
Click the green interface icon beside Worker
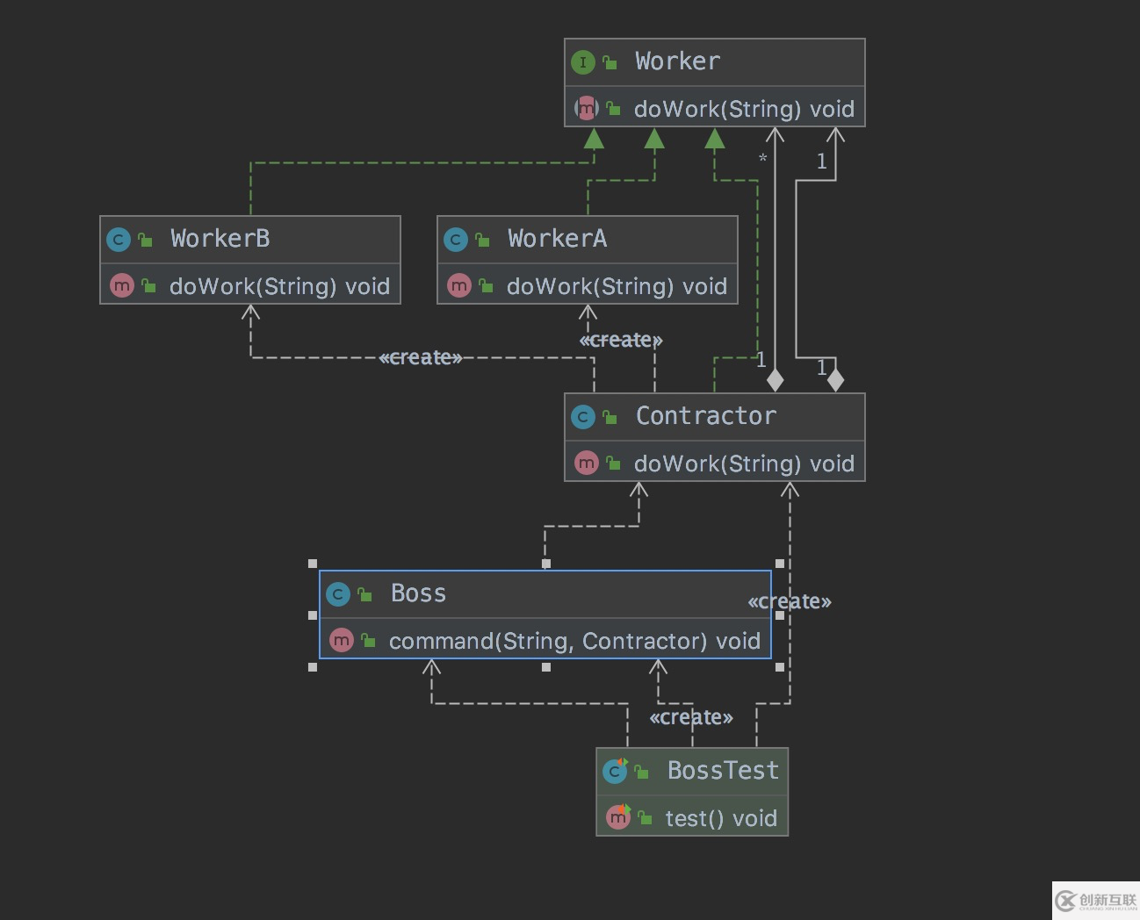coord(583,62)
